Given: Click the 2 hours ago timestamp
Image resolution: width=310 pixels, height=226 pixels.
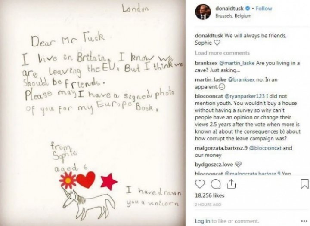Looking at the screenshot, I should coord(207,205).
